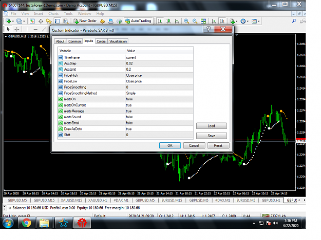Image resolution: width=321 pixels, height=240 pixels.
Task: Click the dialog help question mark
Action: coord(209,29)
